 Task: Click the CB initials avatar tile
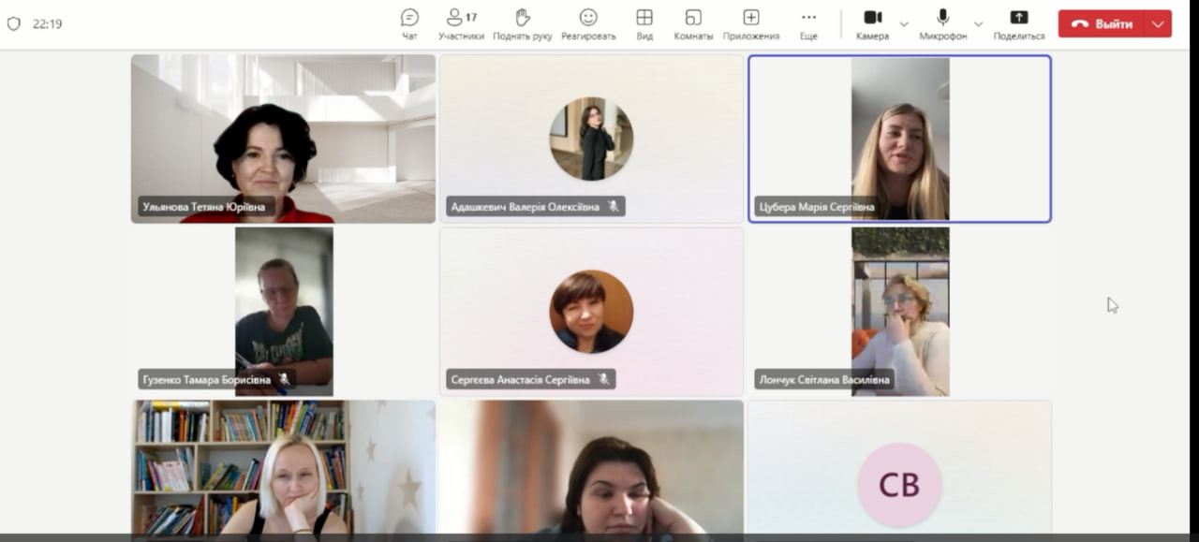pos(899,484)
